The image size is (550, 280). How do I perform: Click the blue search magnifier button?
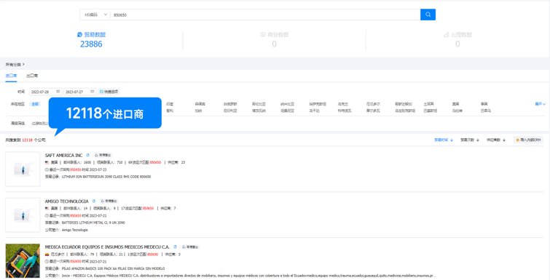428,15
